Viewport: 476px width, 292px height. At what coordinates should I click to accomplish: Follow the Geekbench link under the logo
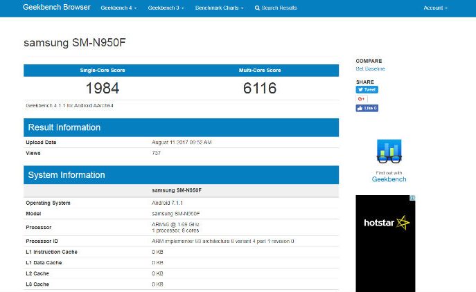(389, 179)
